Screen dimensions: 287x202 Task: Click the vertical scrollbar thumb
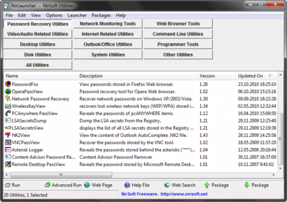point(280,139)
